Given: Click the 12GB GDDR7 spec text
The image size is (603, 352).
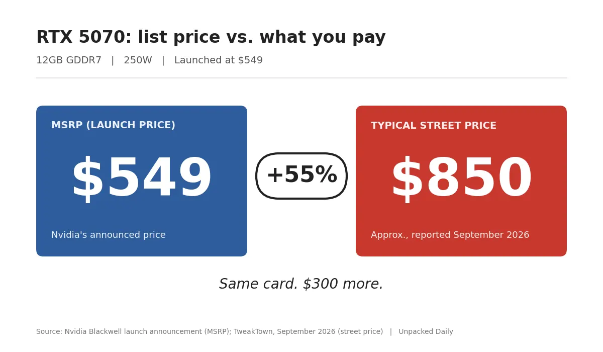Looking at the screenshot, I should (x=69, y=60).
